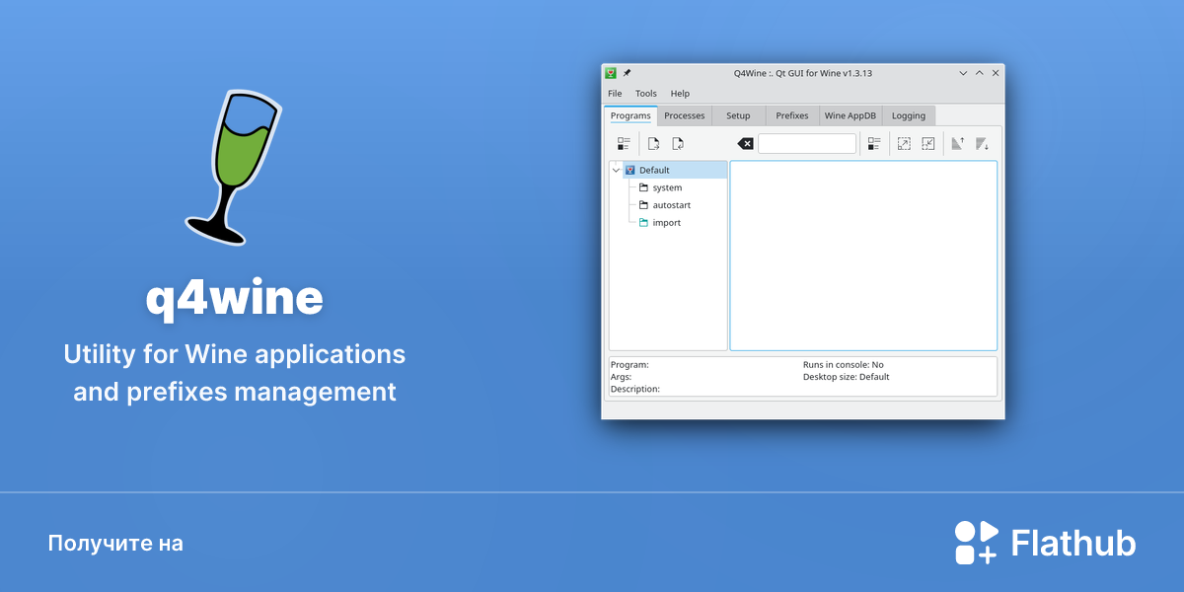Click the Default prefix wine icon
The image size is (1184, 592).
[629, 170]
